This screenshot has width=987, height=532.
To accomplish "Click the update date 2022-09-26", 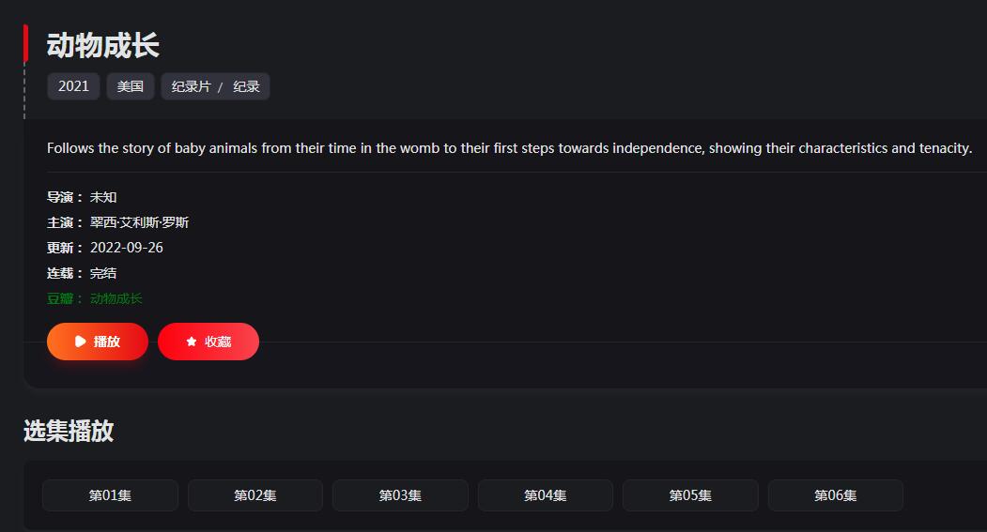I will click(x=127, y=248).
